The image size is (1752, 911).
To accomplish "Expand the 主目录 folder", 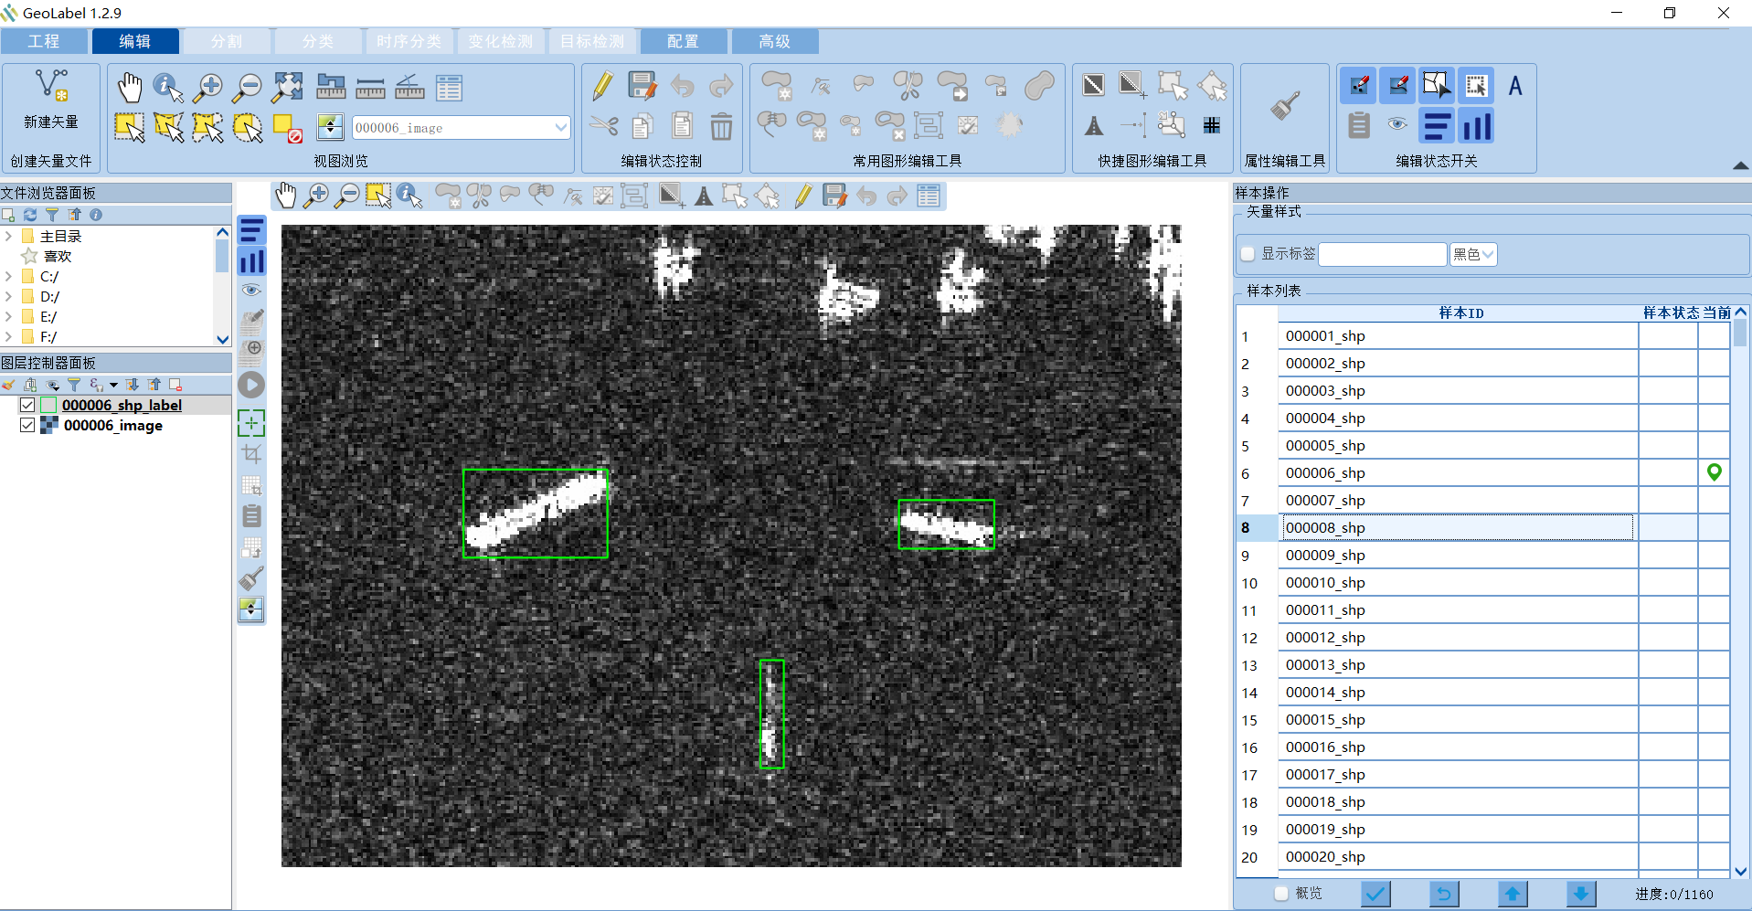I will pos(8,236).
